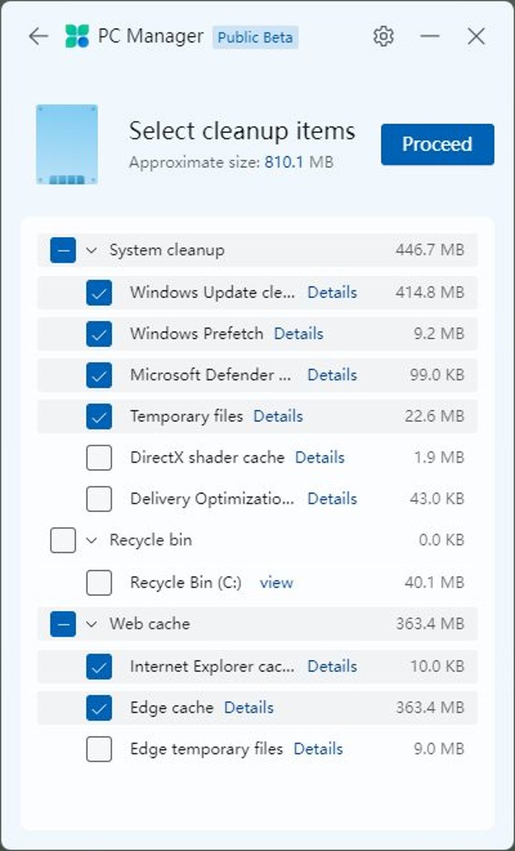Open Details for Edge cache

point(249,708)
